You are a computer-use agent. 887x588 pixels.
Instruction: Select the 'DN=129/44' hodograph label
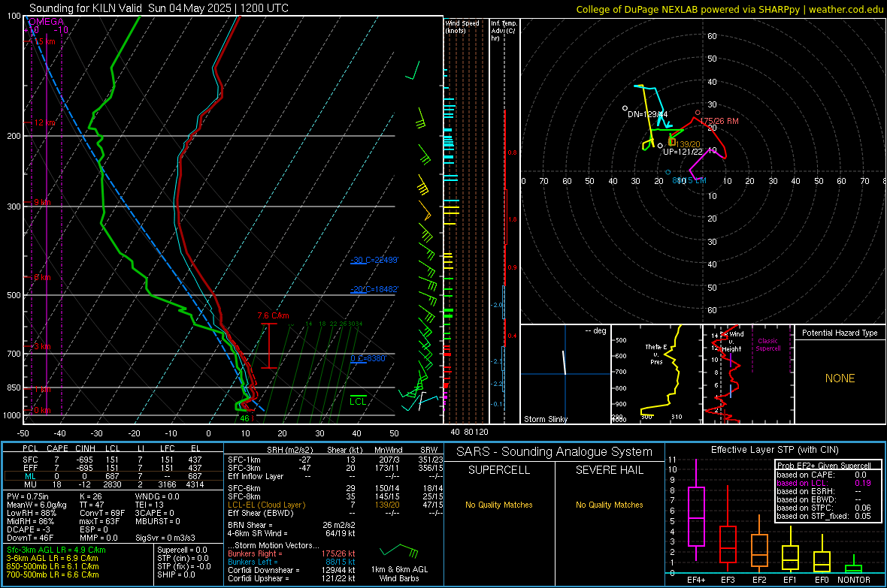pyautogui.click(x=647, y=114)
